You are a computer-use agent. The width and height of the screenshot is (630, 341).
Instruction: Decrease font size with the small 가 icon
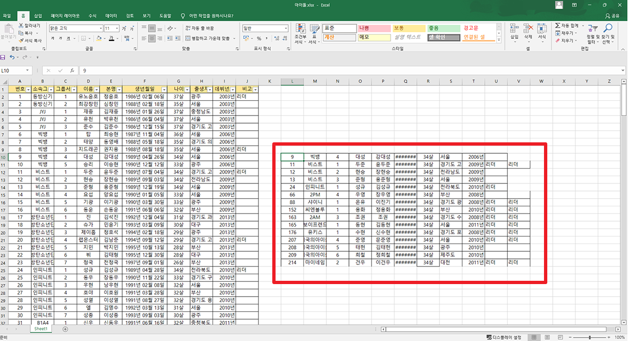pos(132,28)
